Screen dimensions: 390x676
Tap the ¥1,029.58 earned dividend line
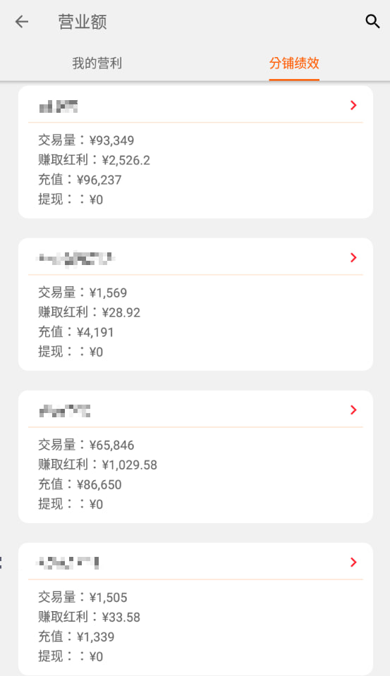tap(97, 465)
